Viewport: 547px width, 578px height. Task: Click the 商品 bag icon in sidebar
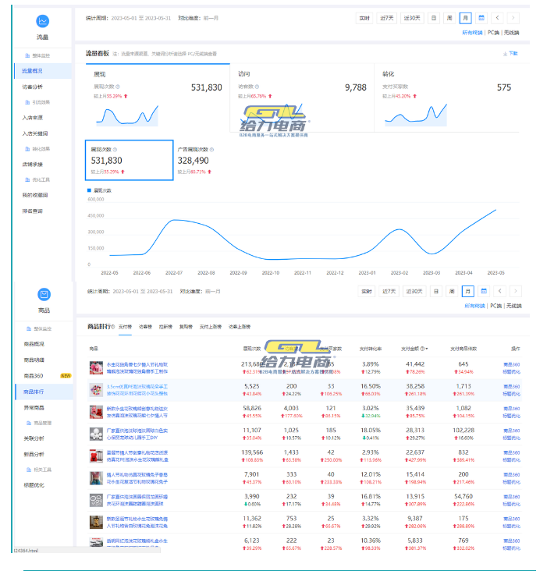tap(44, 294)
